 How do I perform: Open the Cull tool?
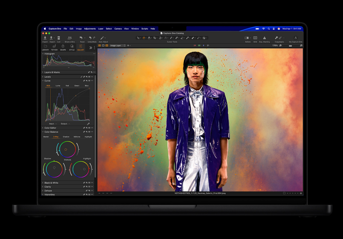[x=59, y=38]
